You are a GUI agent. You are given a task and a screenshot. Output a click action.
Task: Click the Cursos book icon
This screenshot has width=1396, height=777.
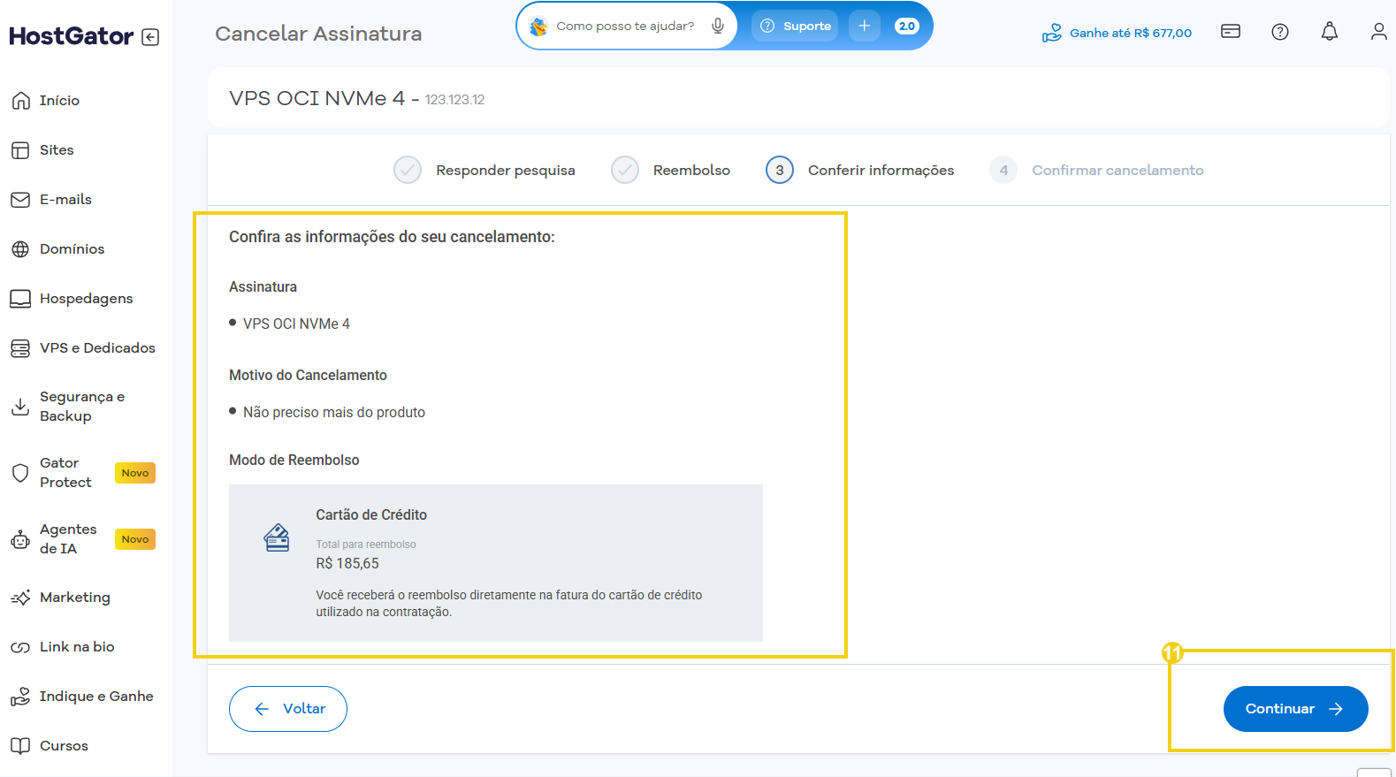[20, 746]
